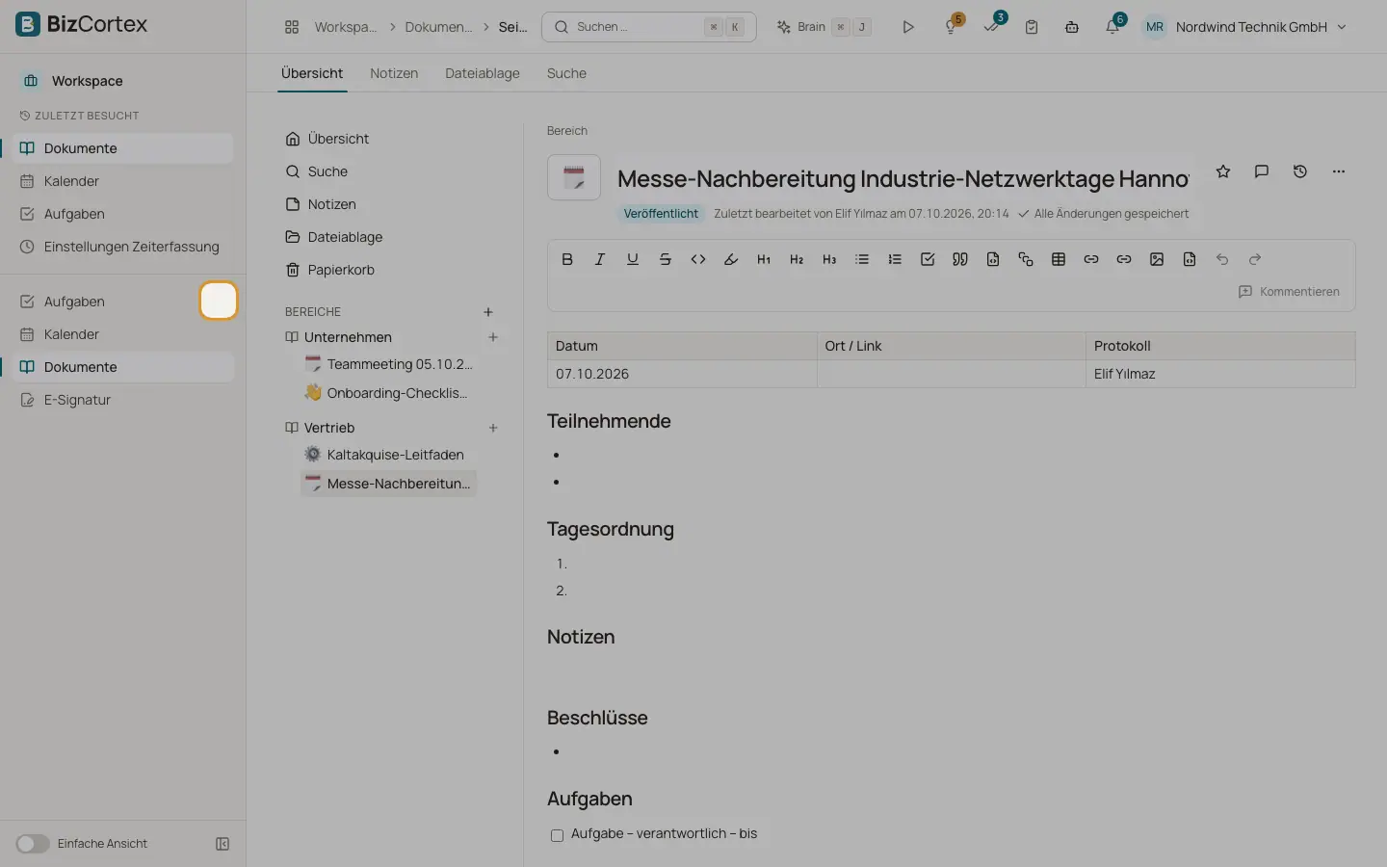The height and width of the screenshot is (867, 1387).
Task: Undo the last edit
Action: 1222,259
